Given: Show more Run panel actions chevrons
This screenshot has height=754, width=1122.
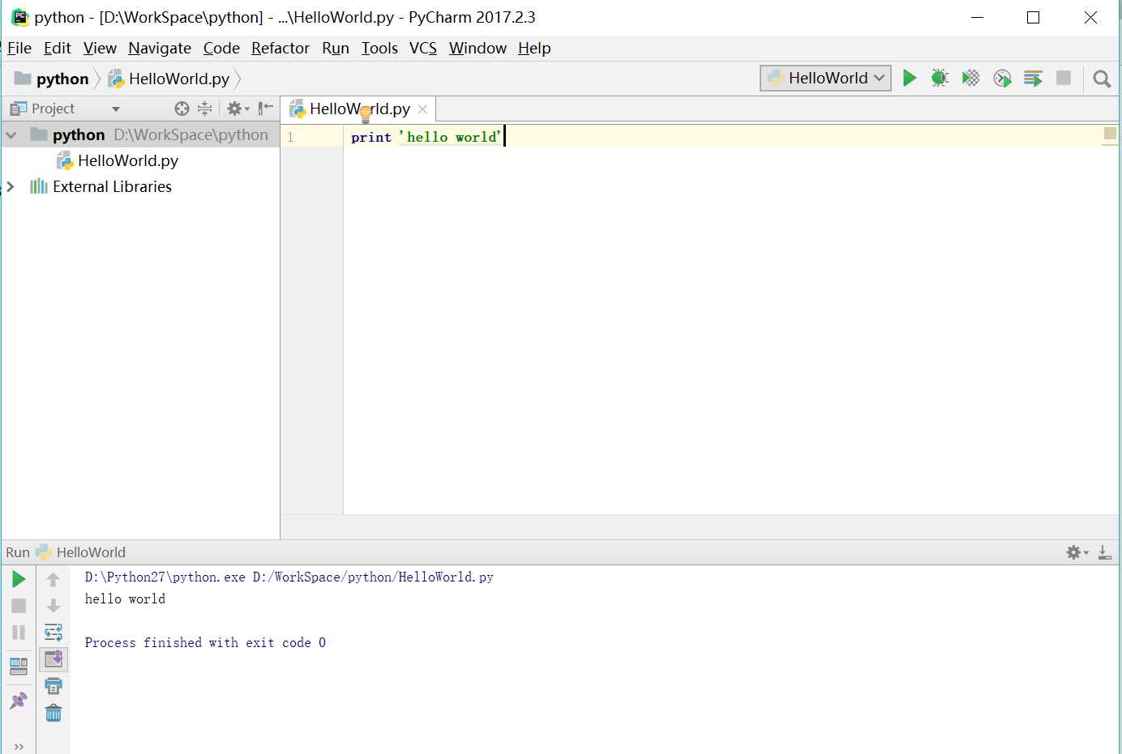Looking at the screenshot, I should 19,747.
